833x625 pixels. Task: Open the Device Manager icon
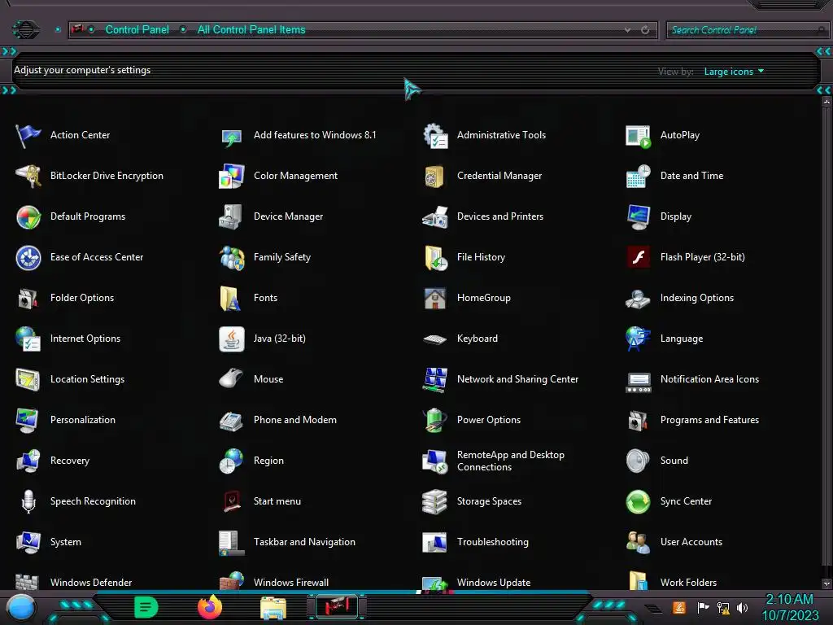click(x=232, y=216)
